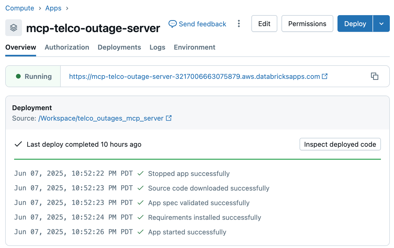
Task: Expand the Deploy dropdown arrow
Action: point(381,24)
